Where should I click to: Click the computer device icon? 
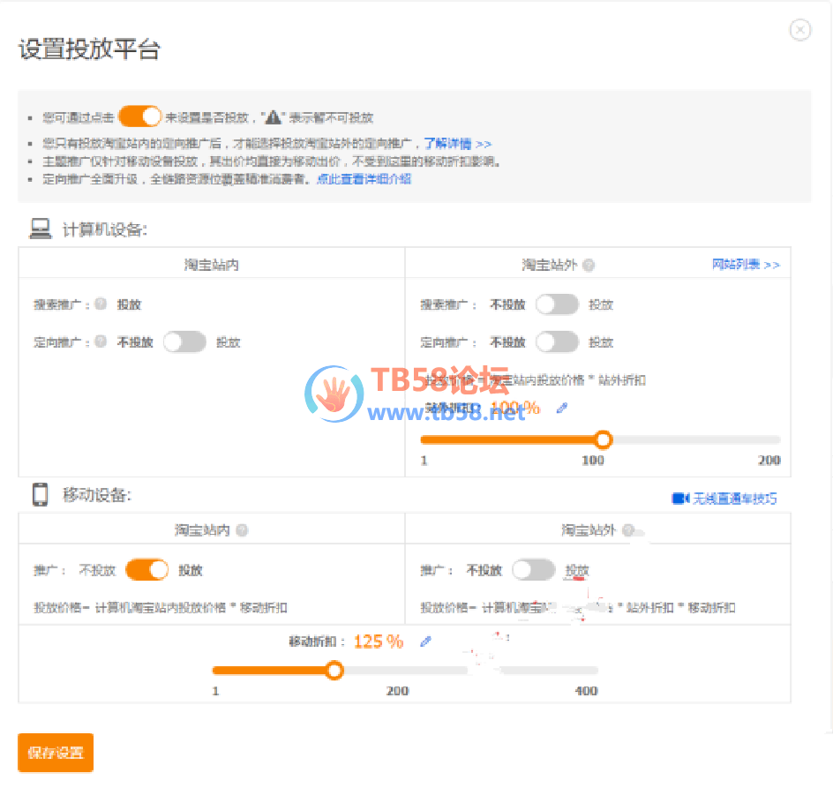click(x=41, y=229)
